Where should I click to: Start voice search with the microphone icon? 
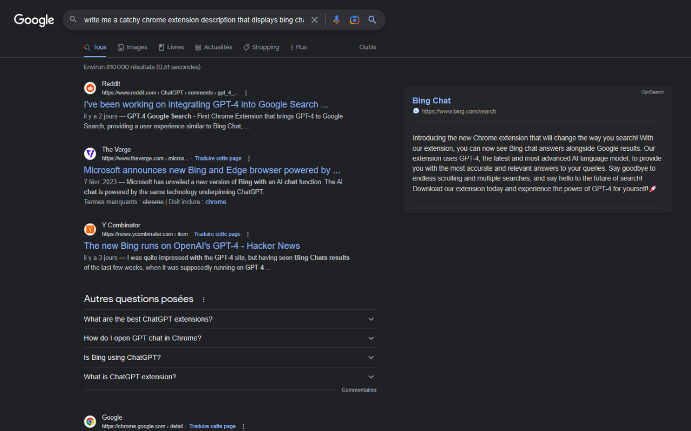[337, 20]
